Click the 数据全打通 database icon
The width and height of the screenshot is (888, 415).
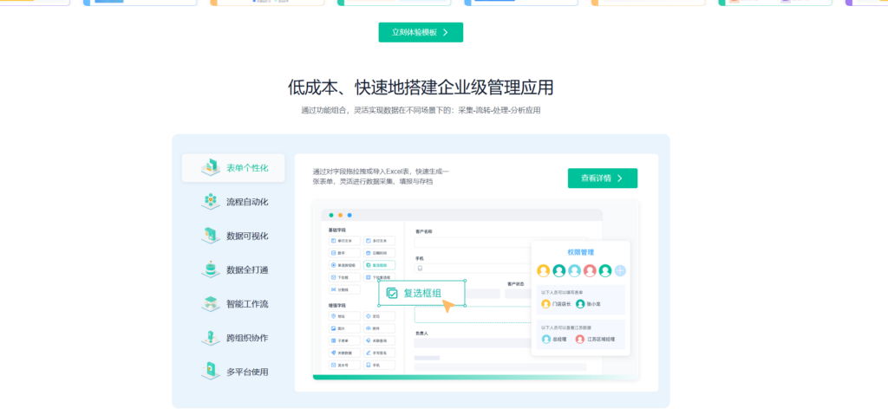[210, 269]
